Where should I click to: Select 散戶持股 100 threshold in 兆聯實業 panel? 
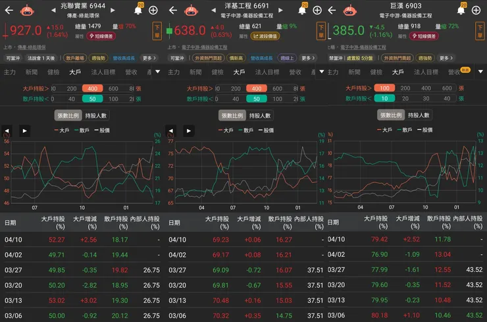pyautogui.click(x=113, y=99)
